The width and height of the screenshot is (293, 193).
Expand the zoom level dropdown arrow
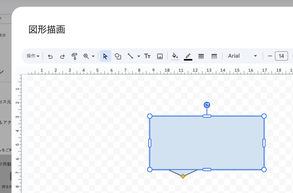pyautogui.click(x=93, y=56)
